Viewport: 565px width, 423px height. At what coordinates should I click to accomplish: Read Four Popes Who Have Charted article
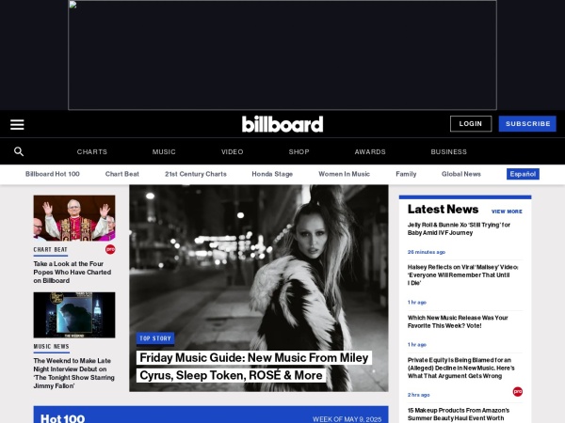click(73, 273)
